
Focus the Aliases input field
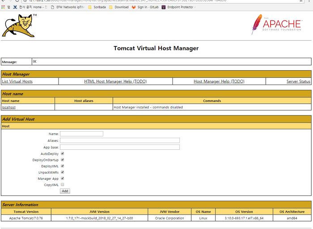point(120,140)
